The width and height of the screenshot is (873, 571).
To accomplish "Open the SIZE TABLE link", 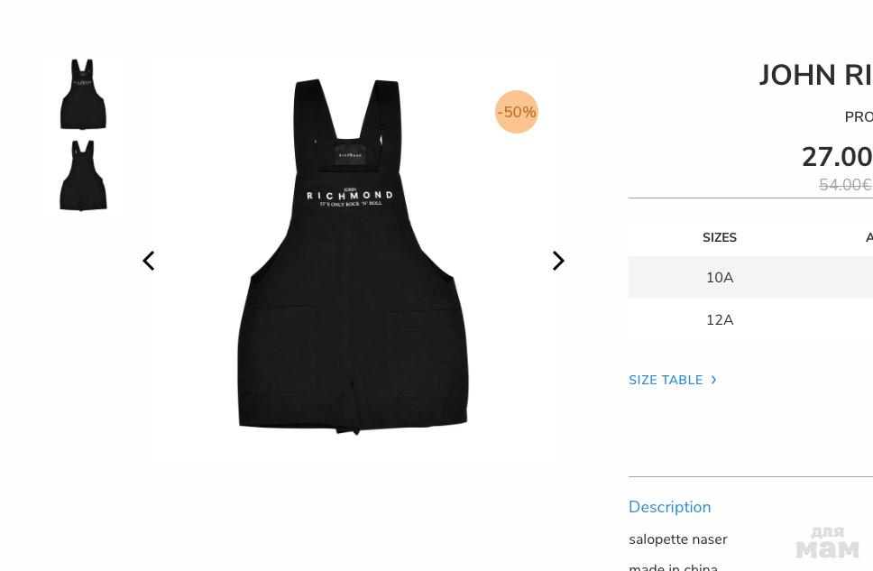I will click(x=666, y=380).
